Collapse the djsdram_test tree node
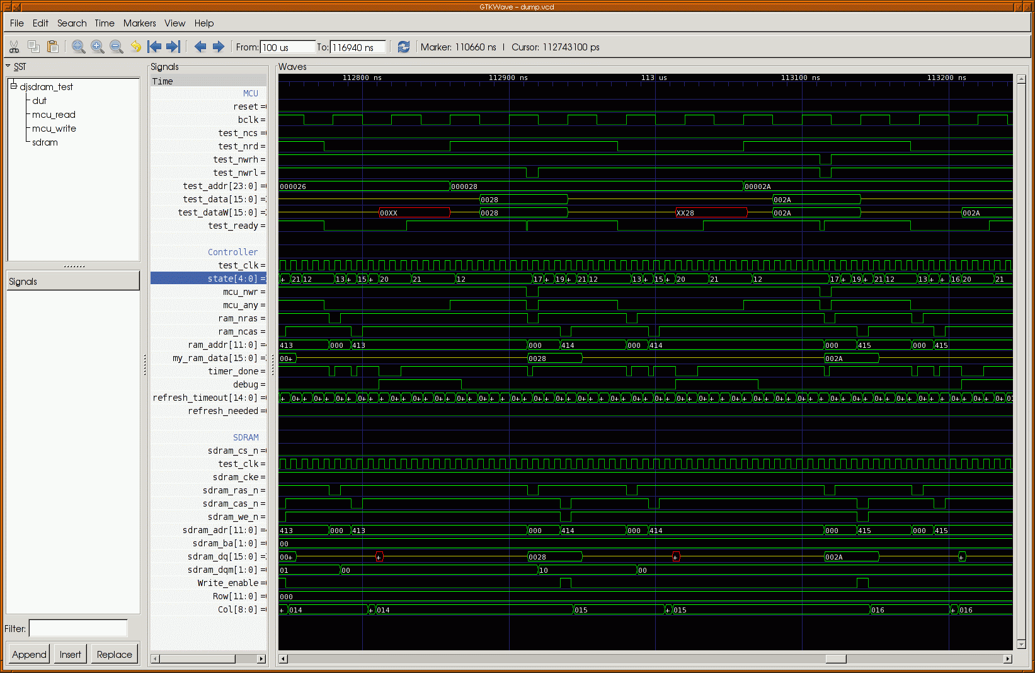Screen dimensions: 1035x673 [13, 86]
